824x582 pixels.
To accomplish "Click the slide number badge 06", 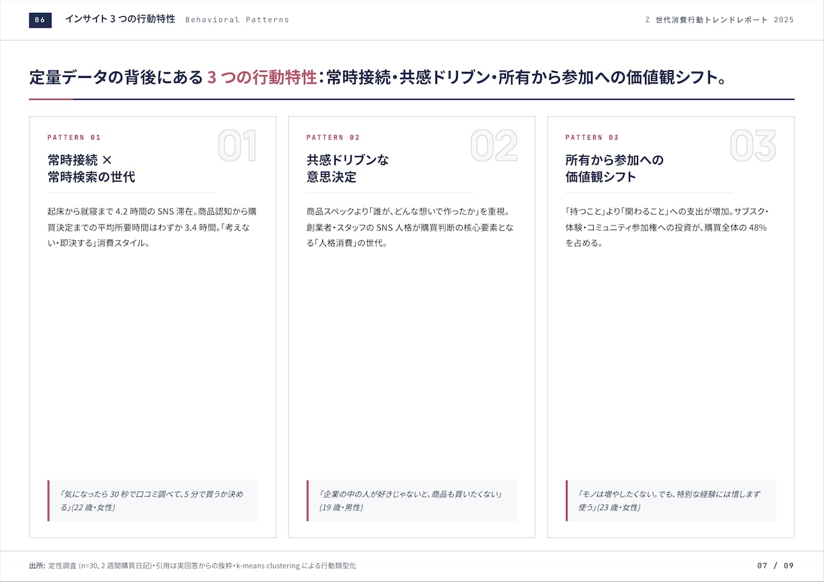I will [41, 20].
